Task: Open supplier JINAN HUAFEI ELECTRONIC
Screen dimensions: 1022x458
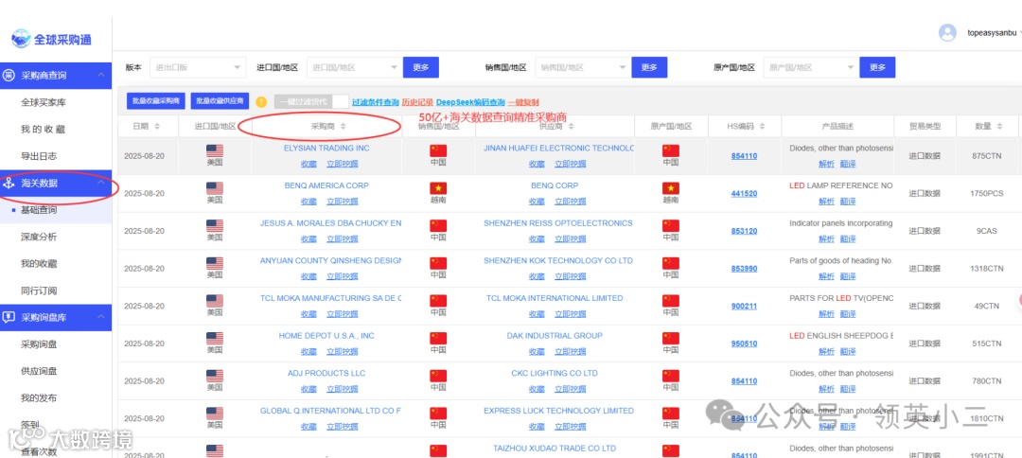Action: pos(558,149)
